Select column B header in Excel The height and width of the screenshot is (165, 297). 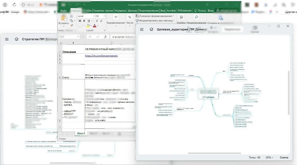[x=73, y=43]
